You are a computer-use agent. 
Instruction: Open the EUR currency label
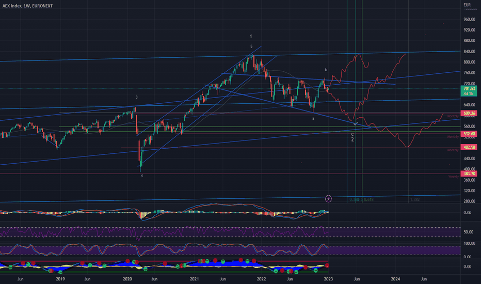(467, 5)
